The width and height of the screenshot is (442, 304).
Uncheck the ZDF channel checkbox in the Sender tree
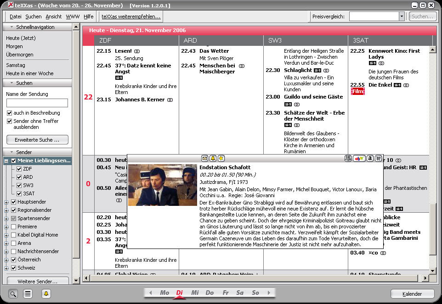click(x=19, y=169)
